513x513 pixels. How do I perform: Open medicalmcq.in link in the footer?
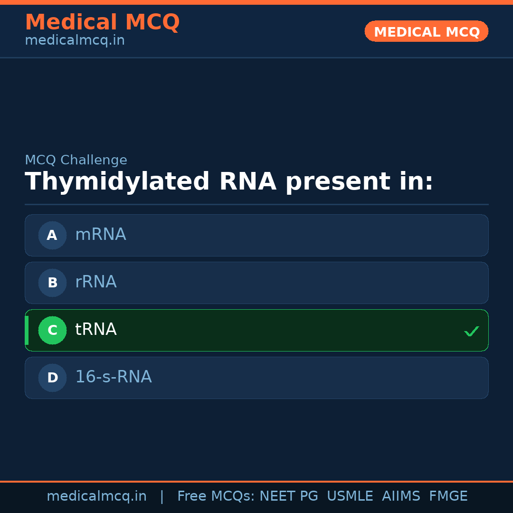pos(96,496)
